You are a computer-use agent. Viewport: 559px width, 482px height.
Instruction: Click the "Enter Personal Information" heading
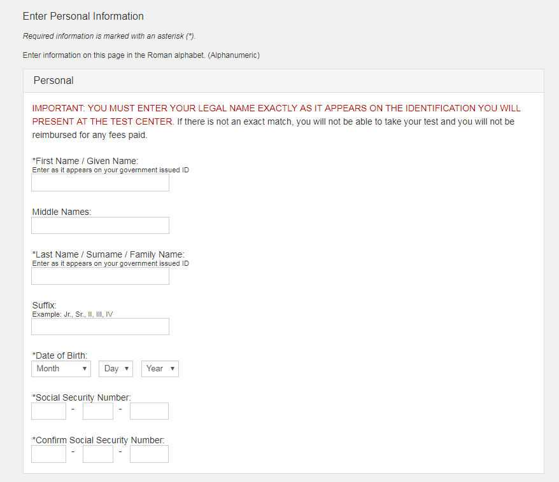point(83,17)
